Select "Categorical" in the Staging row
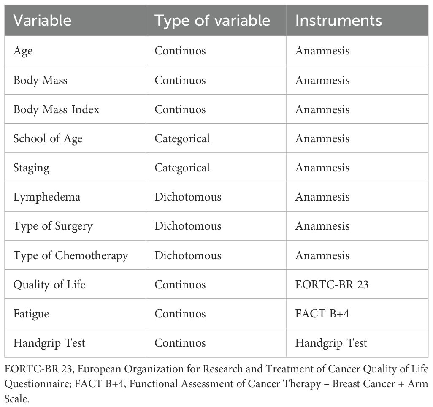Viewport: 433px width, 407px height. 182,168
